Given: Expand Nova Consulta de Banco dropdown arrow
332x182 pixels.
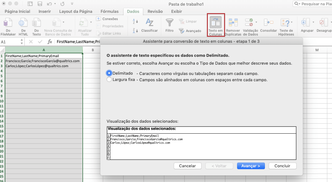Looking at the screenshot, I should (x=63, y=22).
